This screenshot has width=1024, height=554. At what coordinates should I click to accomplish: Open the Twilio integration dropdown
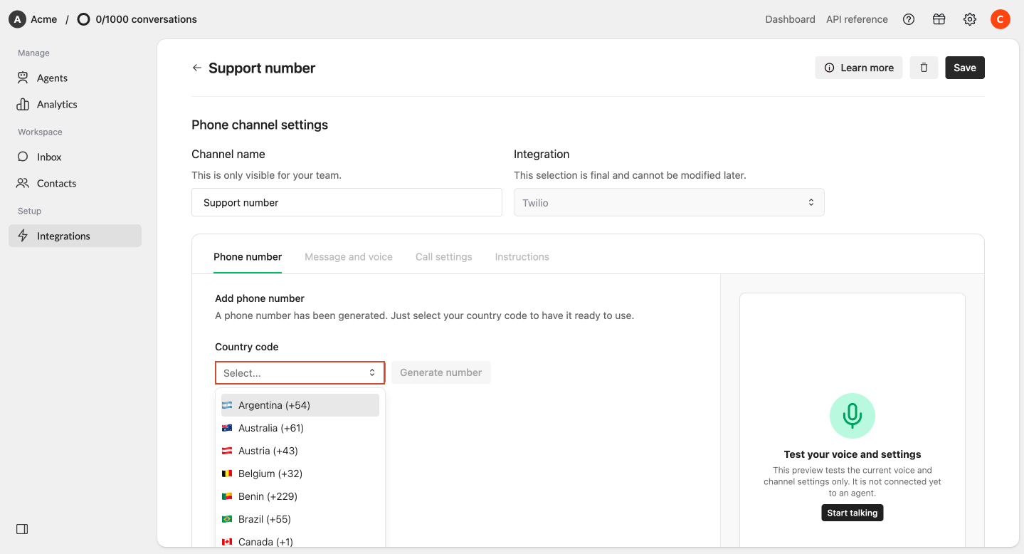click(x=669, y=202)
